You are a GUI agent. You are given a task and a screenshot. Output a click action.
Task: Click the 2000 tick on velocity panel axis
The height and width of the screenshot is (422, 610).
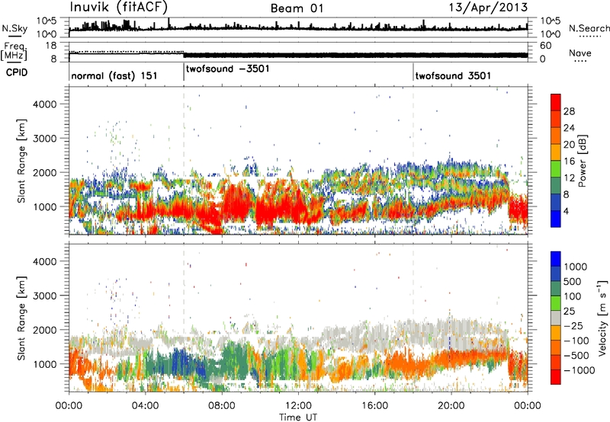tap(45, 330)
